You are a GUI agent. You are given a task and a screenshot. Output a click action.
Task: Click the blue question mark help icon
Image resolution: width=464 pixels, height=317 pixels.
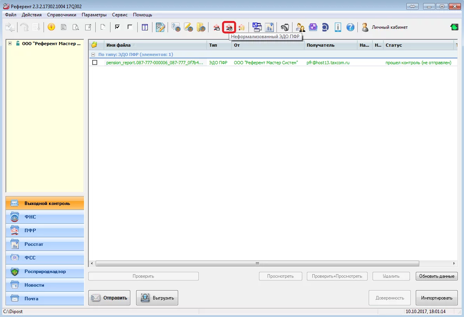click(350, 27)
